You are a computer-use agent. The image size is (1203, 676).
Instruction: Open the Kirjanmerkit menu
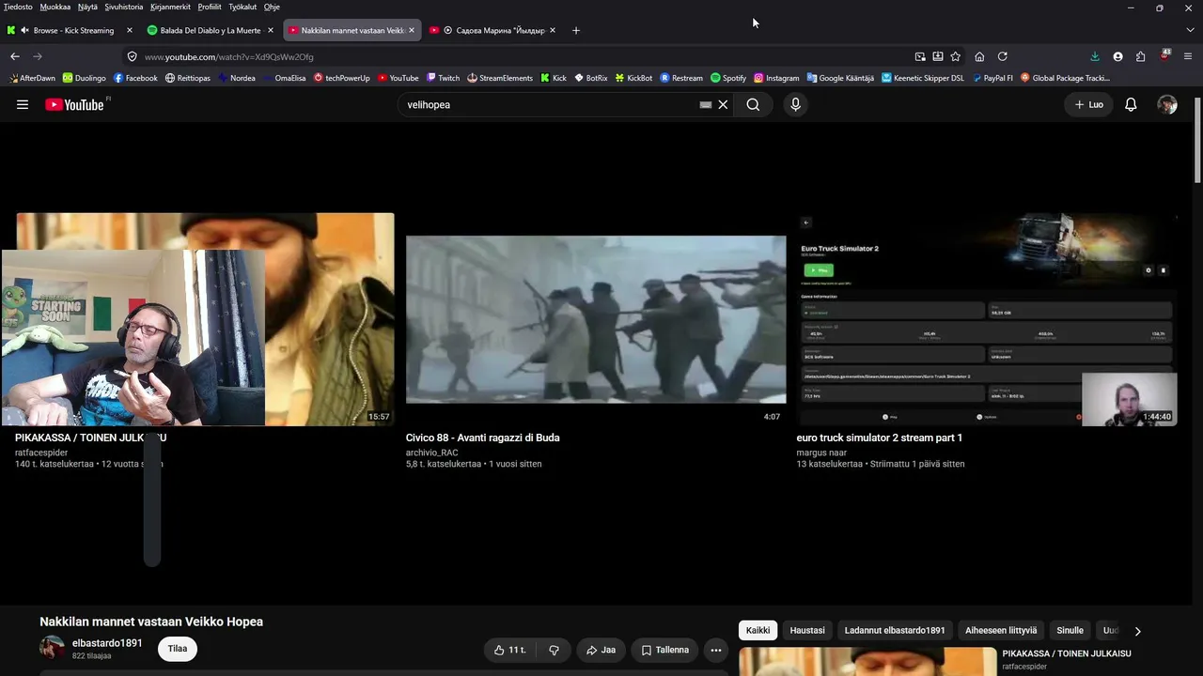(x=171, y=7)
